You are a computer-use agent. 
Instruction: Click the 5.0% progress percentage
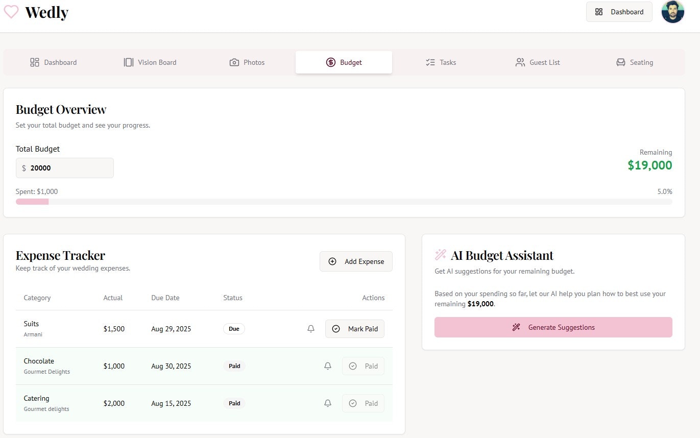coord(665,191)
